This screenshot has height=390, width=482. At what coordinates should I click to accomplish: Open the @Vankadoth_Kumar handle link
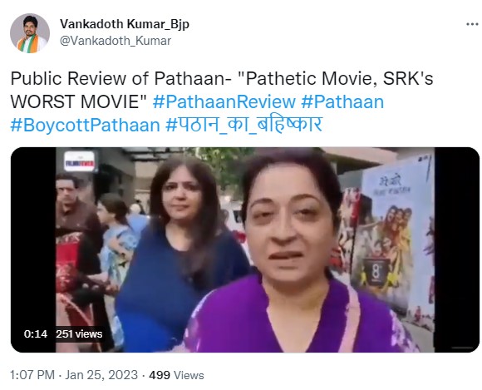[x=116, y=41]
